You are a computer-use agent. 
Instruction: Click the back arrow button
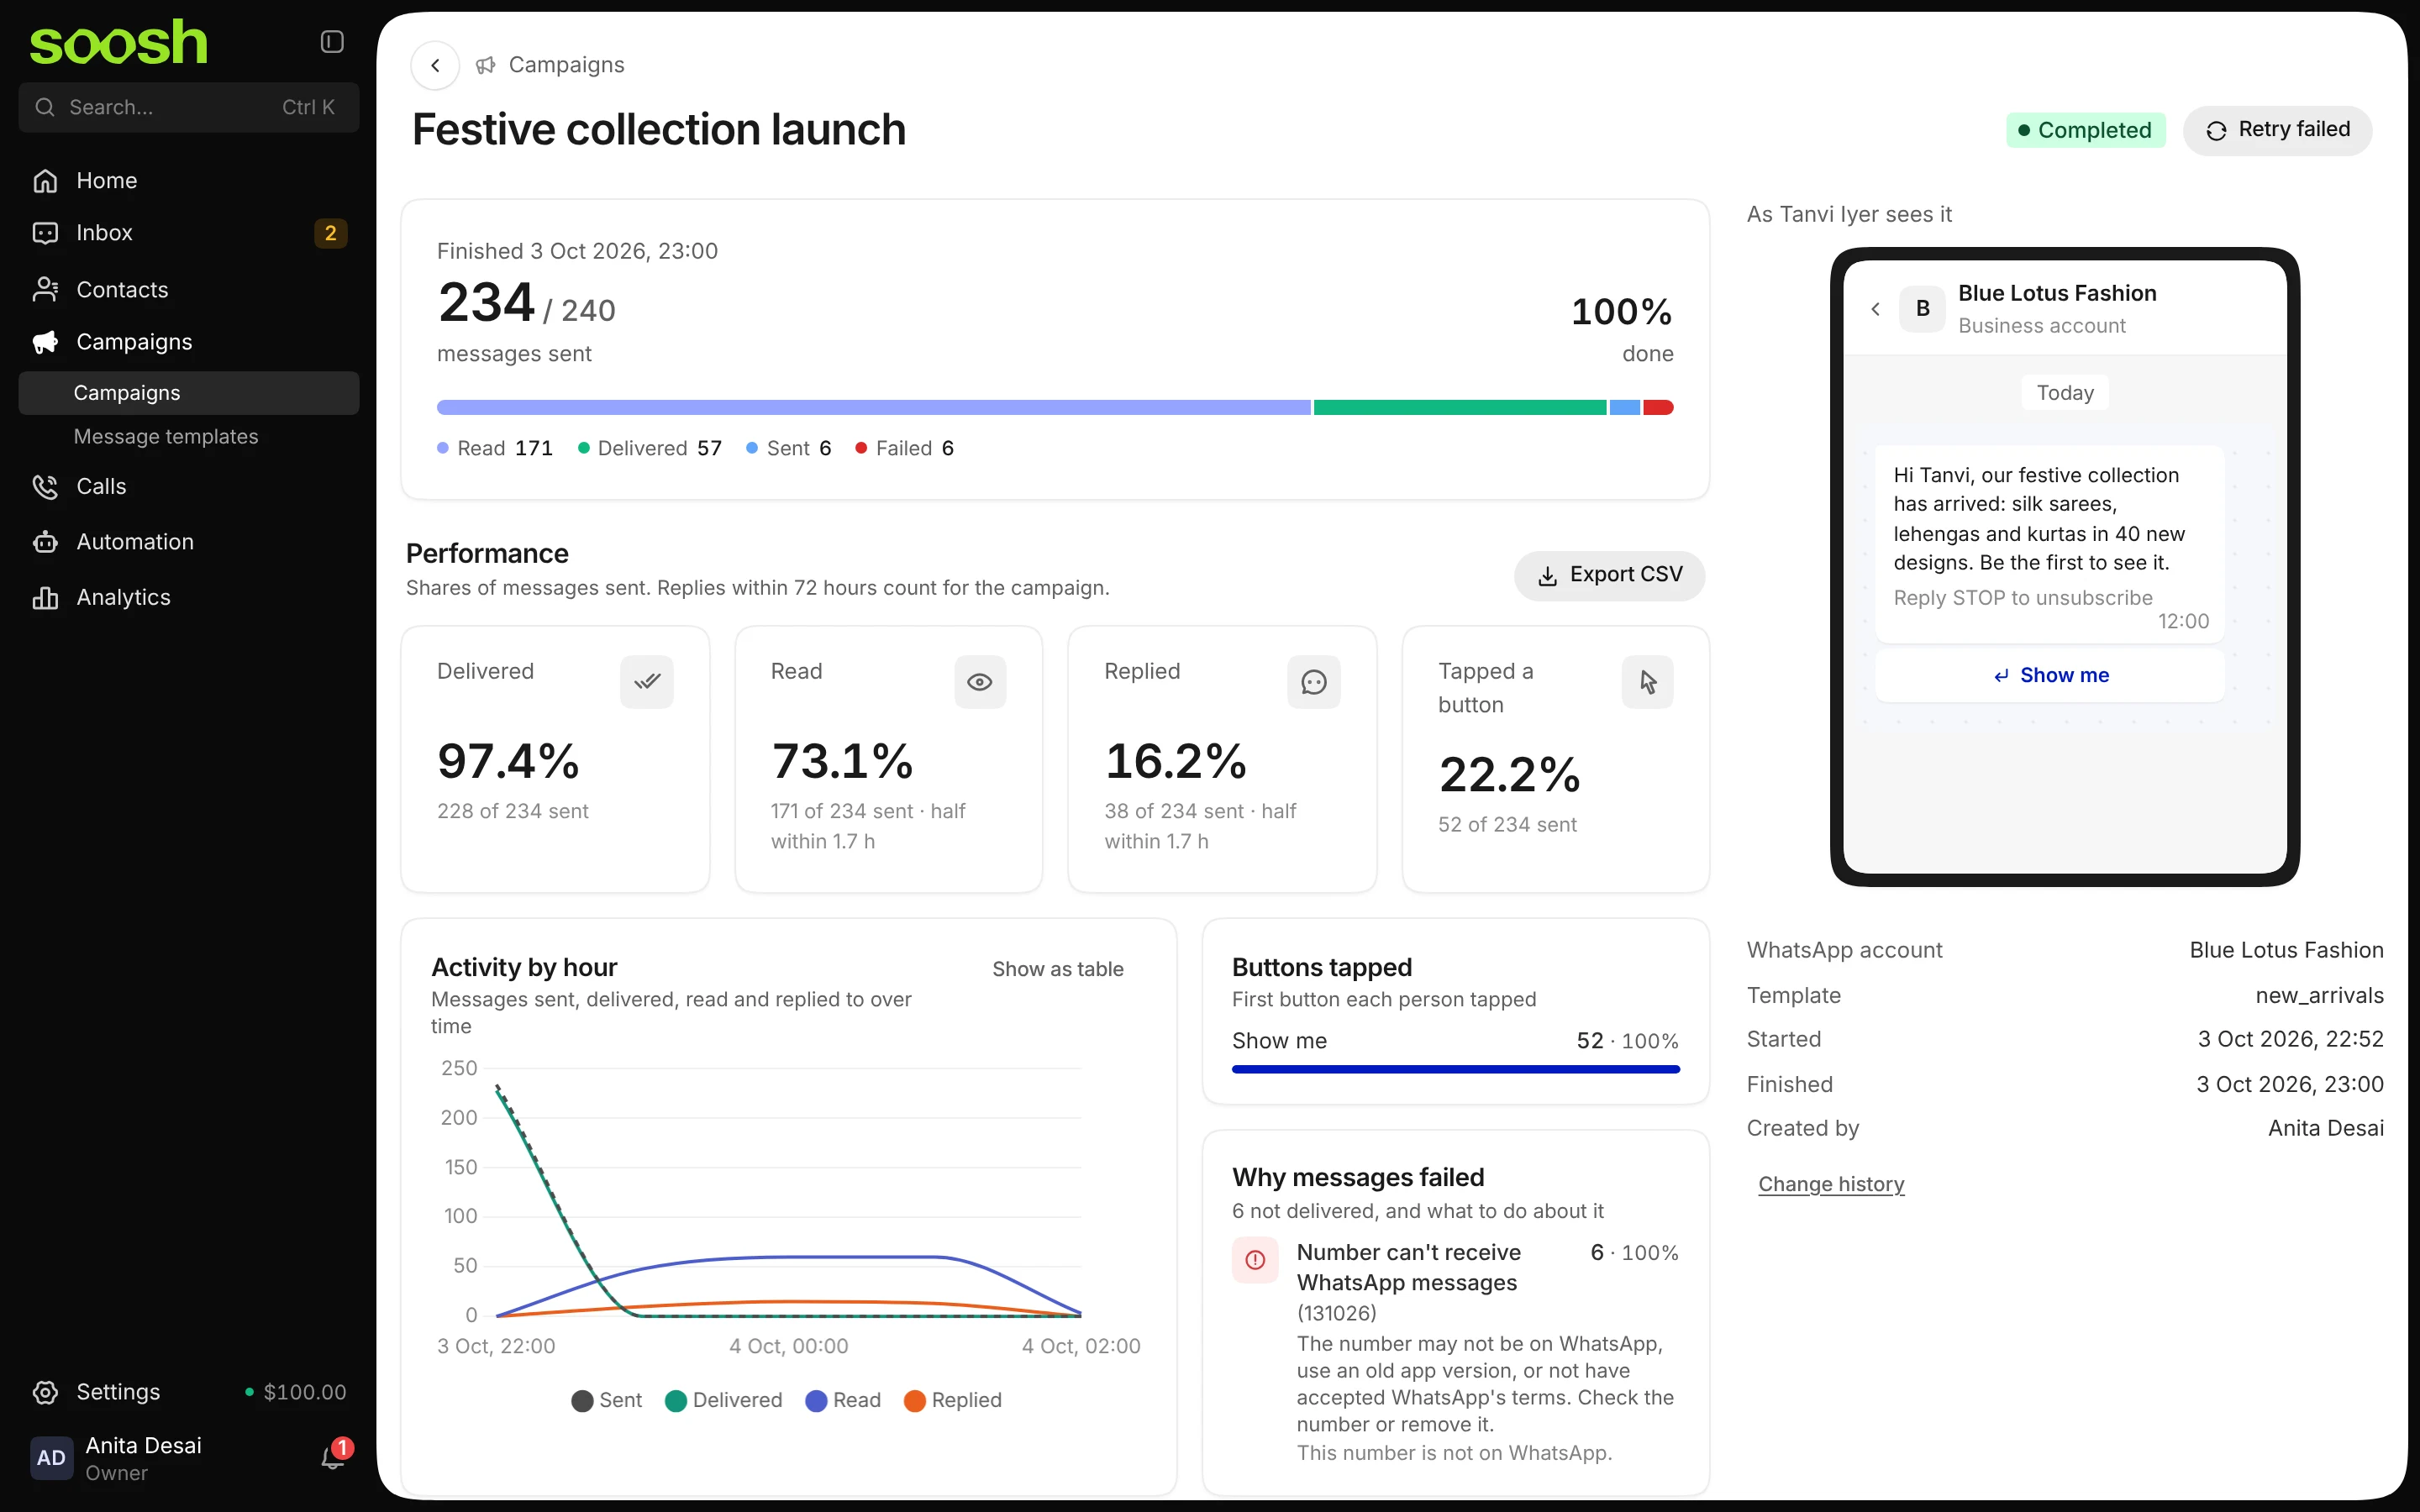click(435, 65)
